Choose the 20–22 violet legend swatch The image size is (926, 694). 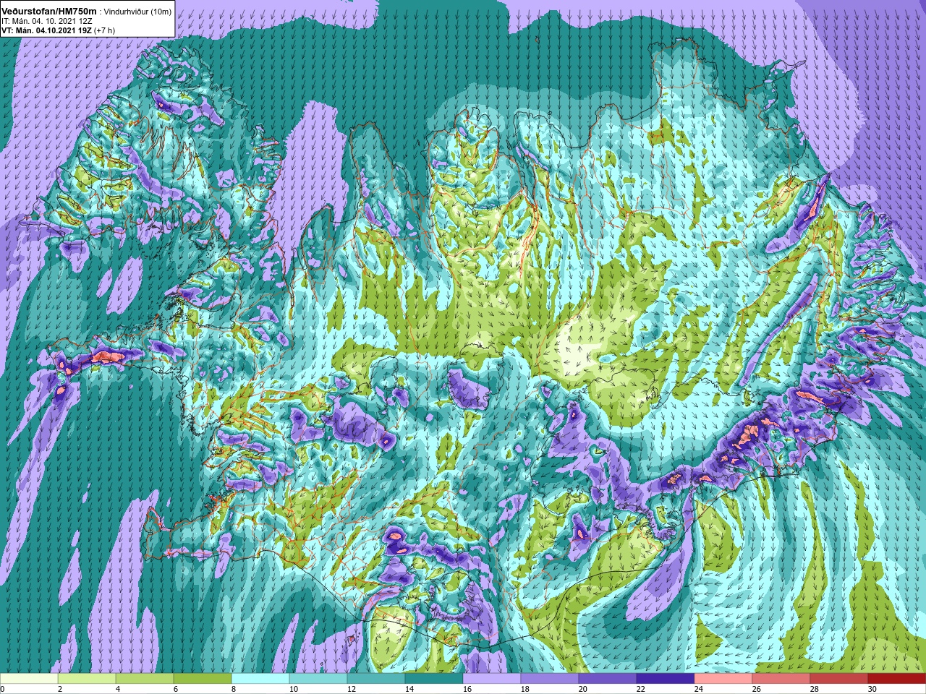tap(608, 679)
